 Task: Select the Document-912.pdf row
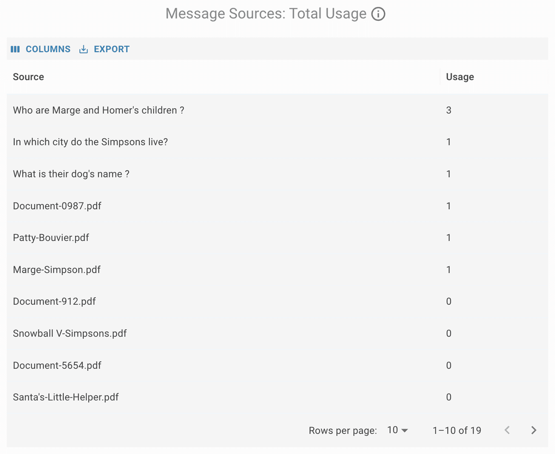[x=277, y=301]
